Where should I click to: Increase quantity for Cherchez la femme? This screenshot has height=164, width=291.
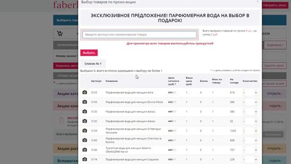pyautogui.click(x=256, y=140)
